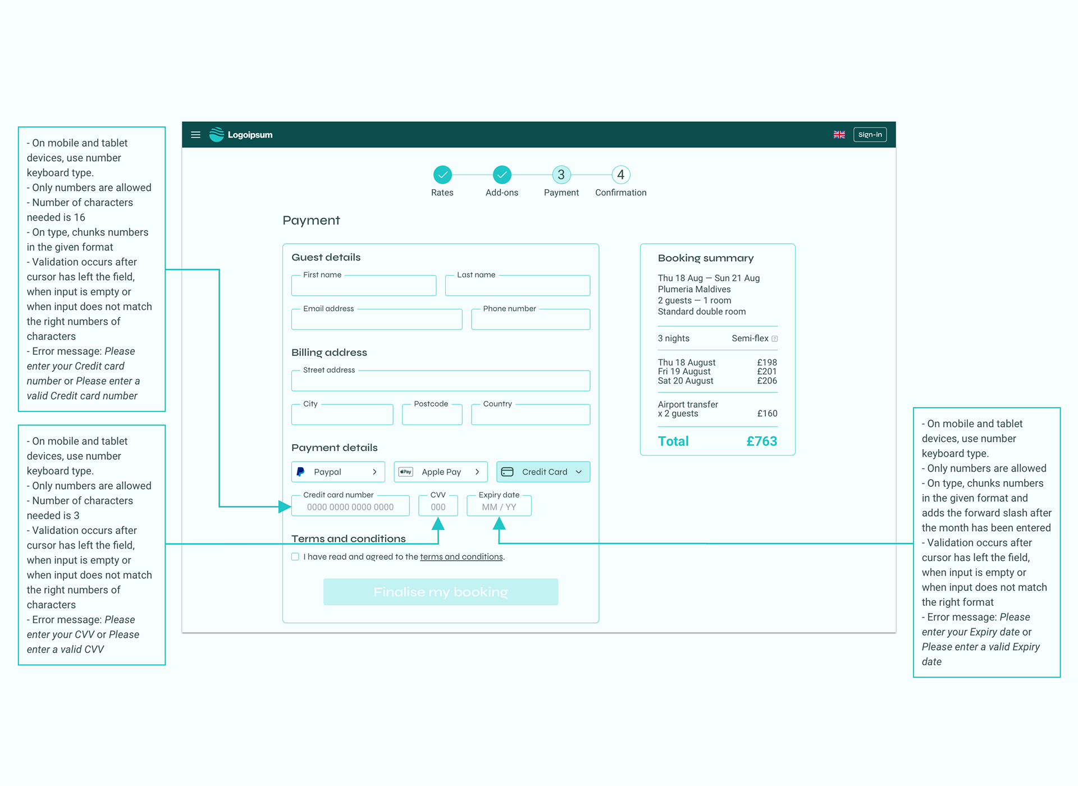The image size is (1078, 786).
Task: Click the Apple Pay chevron arrow
Action: pyautogui.click(x=477, y=472)
